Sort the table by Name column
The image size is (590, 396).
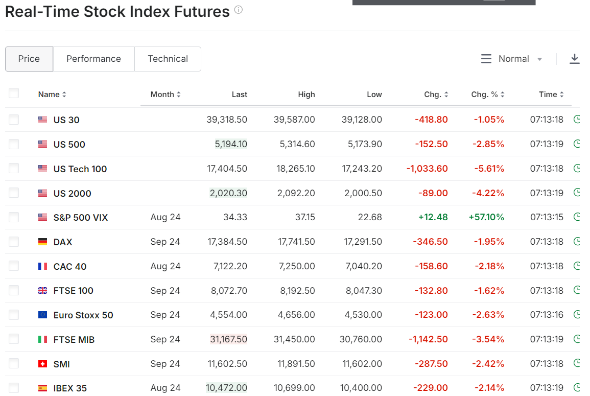[52, 95]
